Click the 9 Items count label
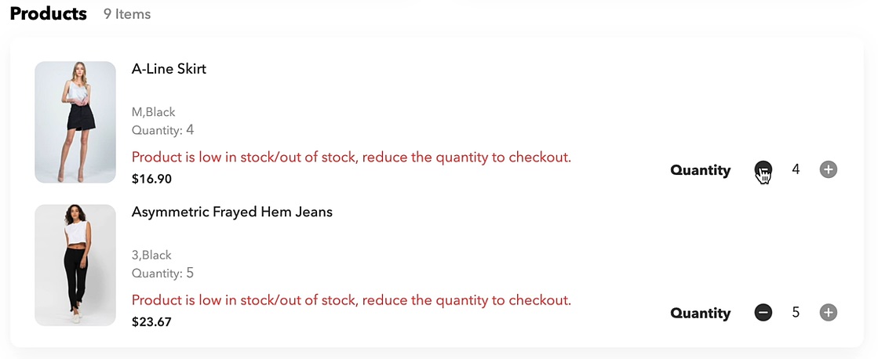This screenshot has width=878, height=359. point(127,15)
